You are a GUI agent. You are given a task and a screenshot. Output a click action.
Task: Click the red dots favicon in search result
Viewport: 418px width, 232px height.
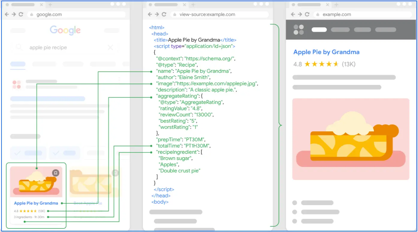(x=17, y=84)
